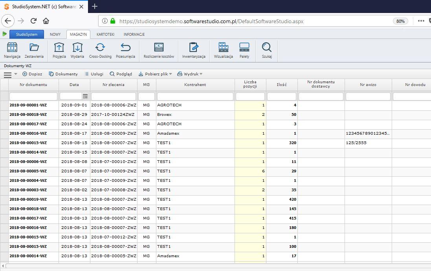Open Inwentaryzacja inventory module
The width and height of the screenshot is (431, 271).
pos(194,50)
